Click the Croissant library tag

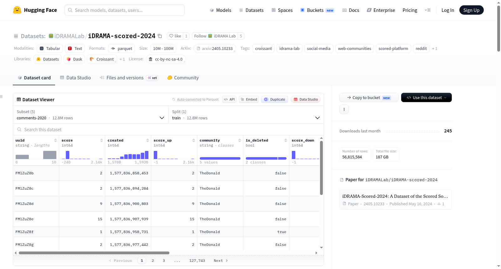(x=102, y=59)
